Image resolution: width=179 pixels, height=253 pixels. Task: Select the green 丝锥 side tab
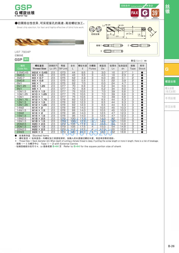[x=171, y=29]
